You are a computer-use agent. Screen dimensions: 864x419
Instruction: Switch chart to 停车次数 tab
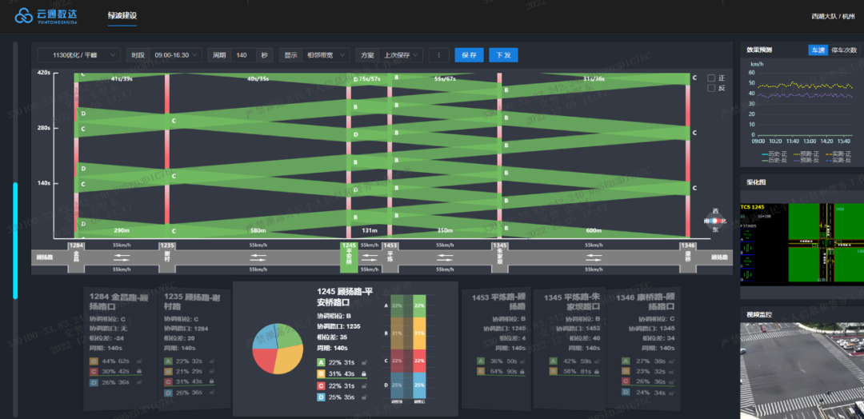[x=844, y=50]
